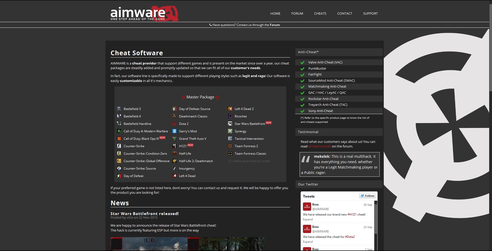This screenshot has height=251, width=492.
Task: Open the Garry's Mod cheat link
Action: (x=188, y=131)
